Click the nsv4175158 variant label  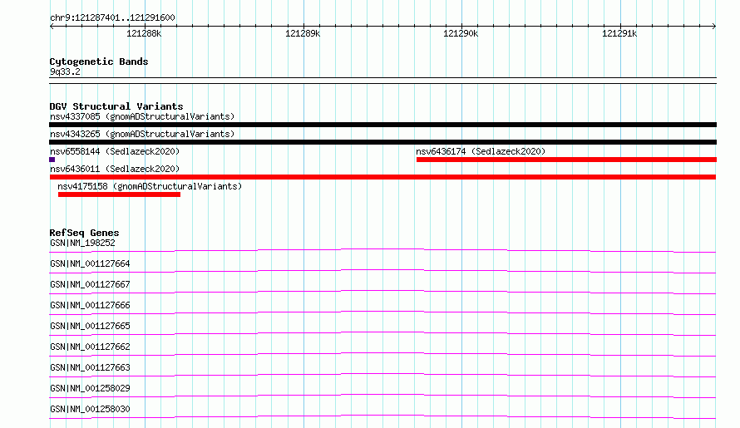(150, 186)
